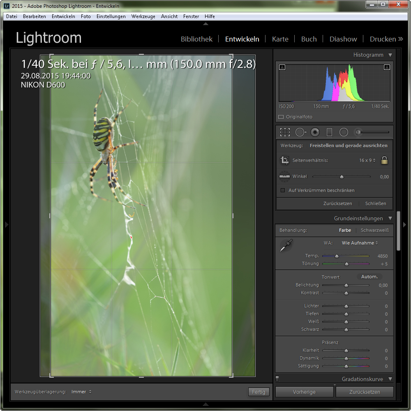411x411 pixels.
Task: Select the spot removal tool
Action: 300,132
